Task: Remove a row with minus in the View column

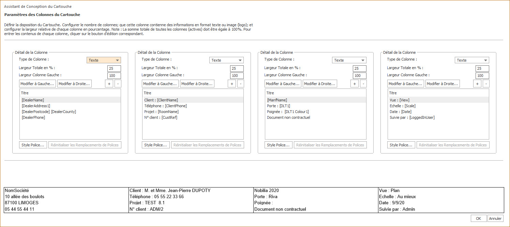Action: 485,84
